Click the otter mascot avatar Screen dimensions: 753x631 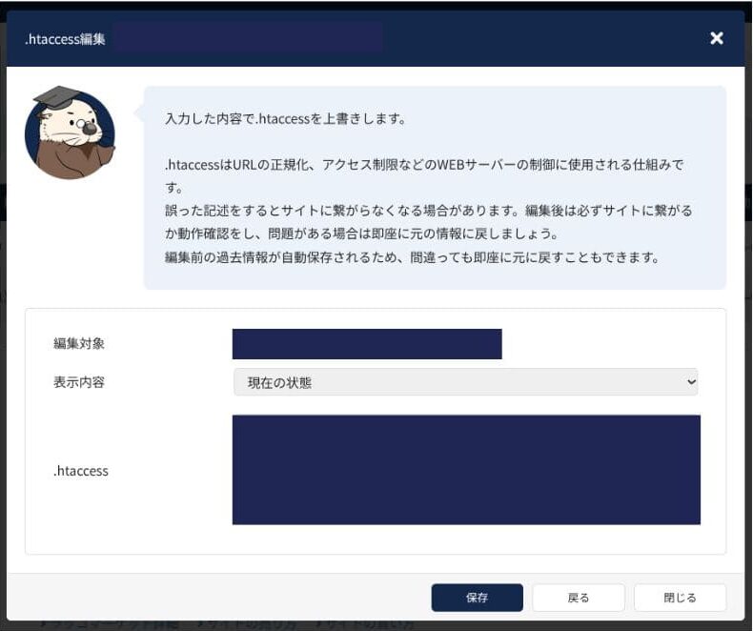pos(69,135)
